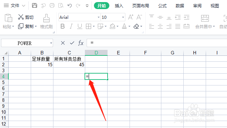Apply the fill color bucket
This screenshot has width=227, height=128.
pos(112,26)
